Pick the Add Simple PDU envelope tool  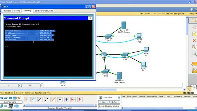coord(194,64)
